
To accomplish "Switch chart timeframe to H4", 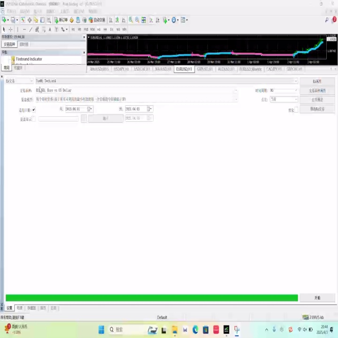I will [x=105, y=29].
